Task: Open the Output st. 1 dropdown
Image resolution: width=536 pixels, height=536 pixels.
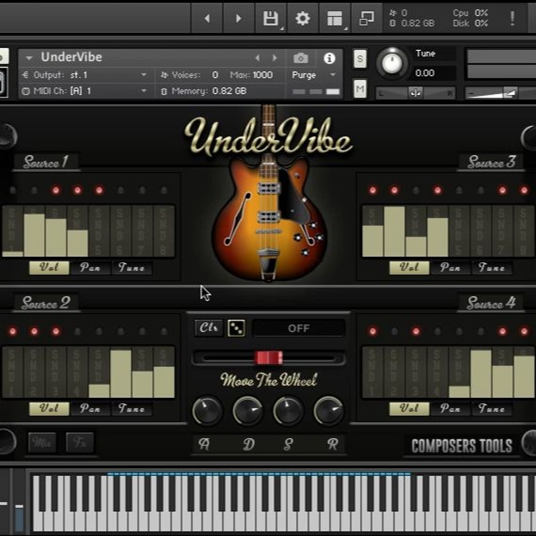Action: click(84, 75)
